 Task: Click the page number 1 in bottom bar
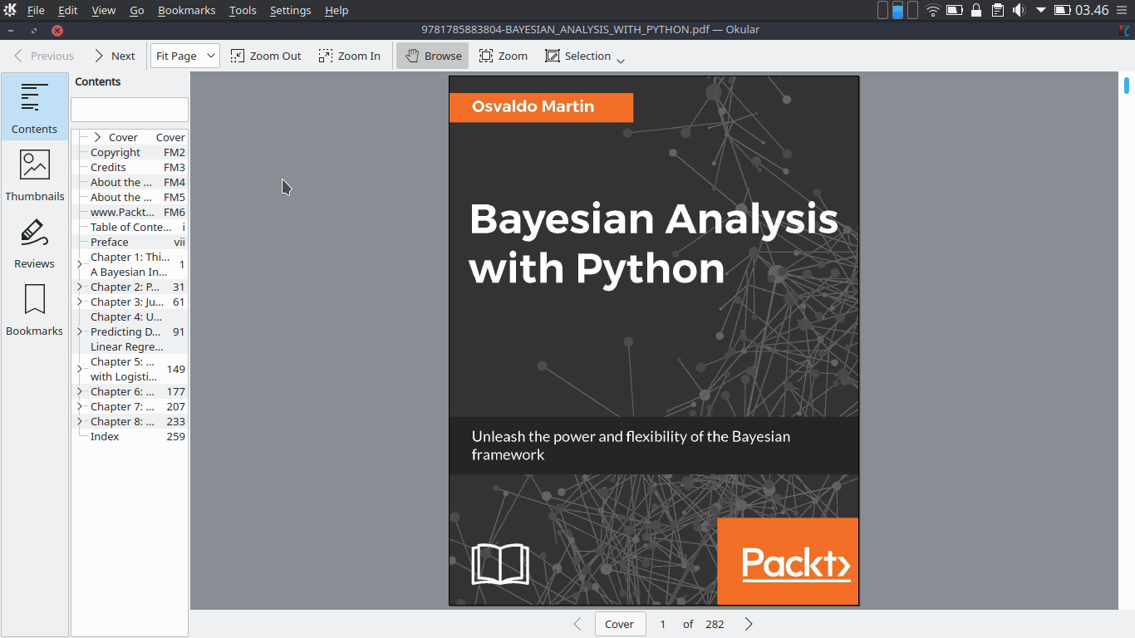click(663, 624)
